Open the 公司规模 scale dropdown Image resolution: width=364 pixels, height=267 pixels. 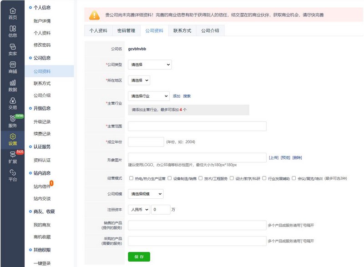tap(145, 194)
